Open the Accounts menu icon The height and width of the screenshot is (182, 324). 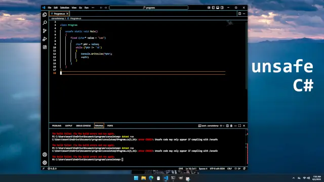coord(45,155)
